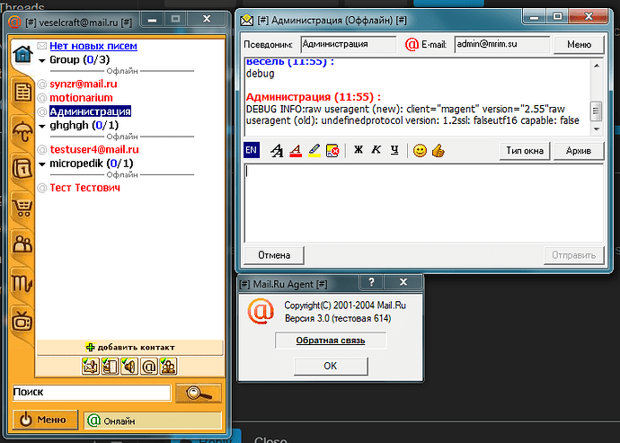The image size is (620, 443).
Task: Switch the EN keyboard layout indicator
Action: pos(252,150)
